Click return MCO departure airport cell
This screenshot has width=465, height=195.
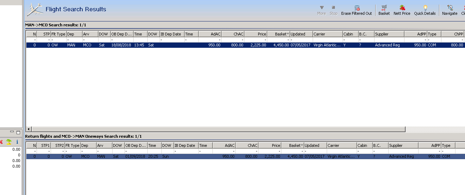point(88,156)
